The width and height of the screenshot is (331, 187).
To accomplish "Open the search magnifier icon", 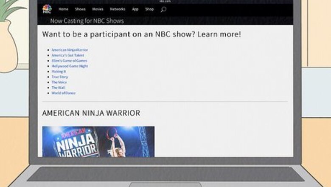I will [x=163, y=9].
